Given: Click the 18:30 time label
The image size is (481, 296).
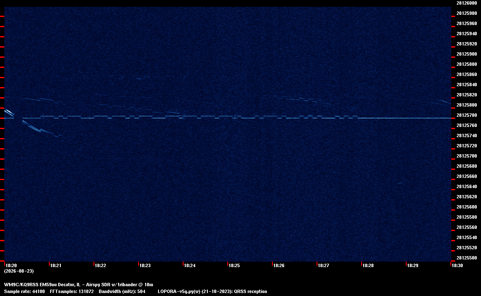Looking at the screenshot, I should coord(457,265).
